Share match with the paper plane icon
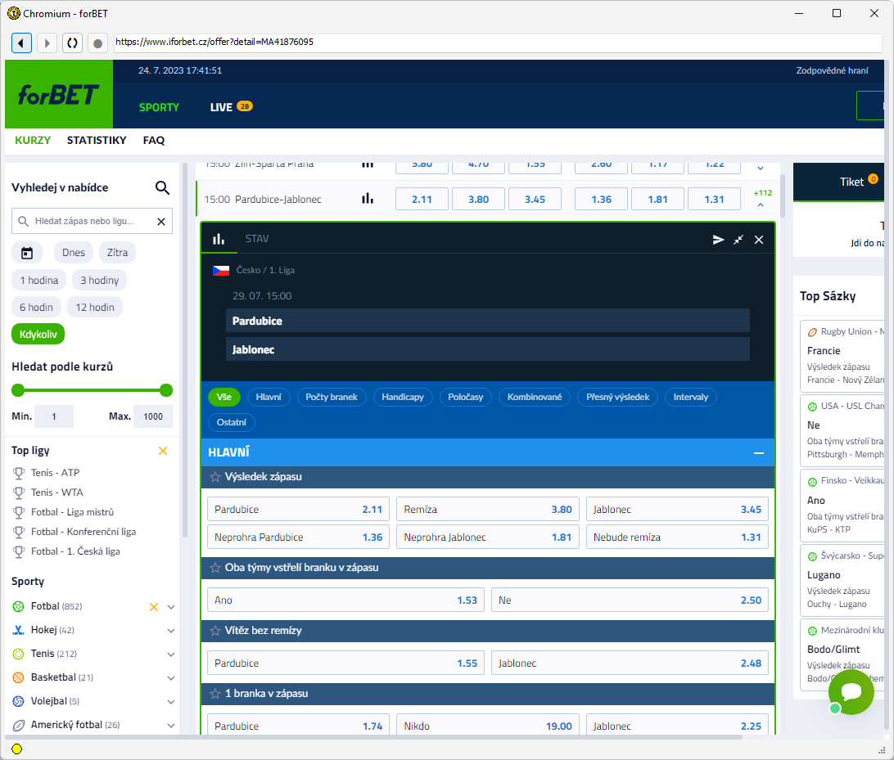This screenshot has height=760, width=894. pos(719,240)
